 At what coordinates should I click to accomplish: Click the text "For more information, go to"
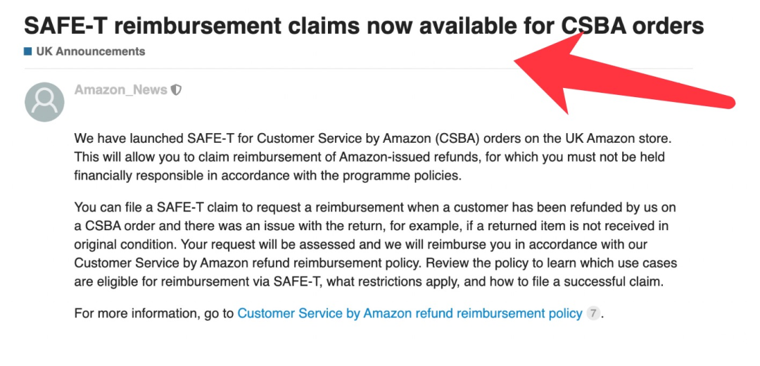(x=154, y=314)
